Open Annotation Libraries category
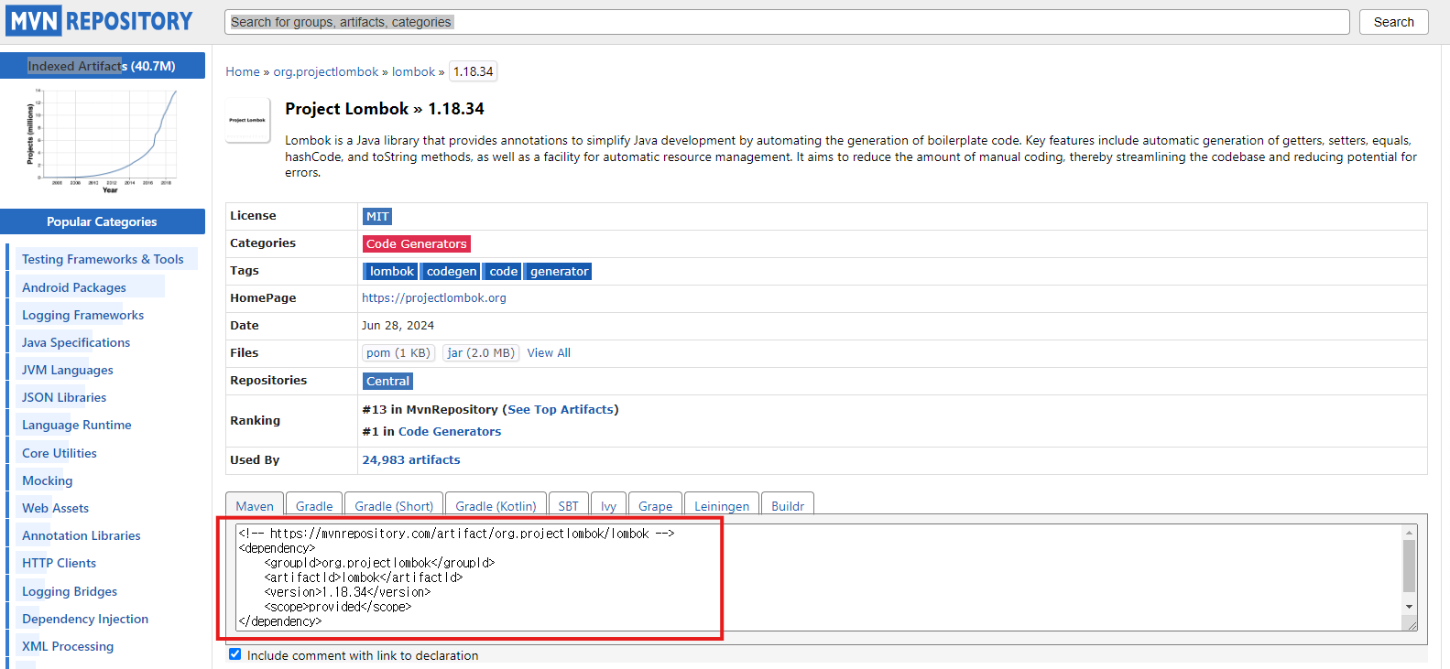 [82, 535]
